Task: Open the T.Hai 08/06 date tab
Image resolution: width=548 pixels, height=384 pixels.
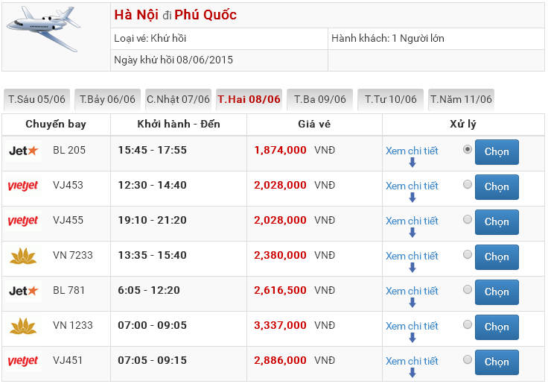Action: click(x=249, y=100)
